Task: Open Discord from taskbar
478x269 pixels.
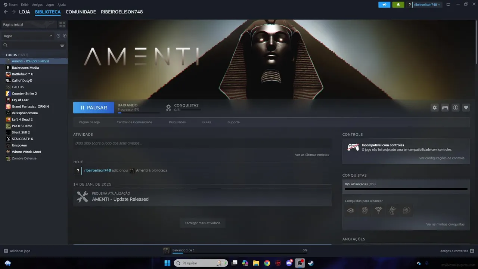Action: pyautogui.click(x=289, y=263)
